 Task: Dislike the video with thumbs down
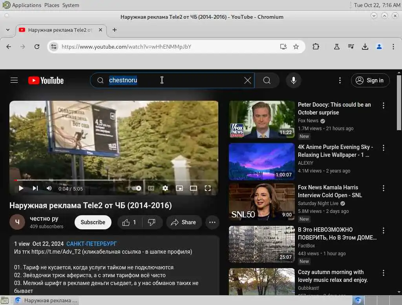point(152,222)
